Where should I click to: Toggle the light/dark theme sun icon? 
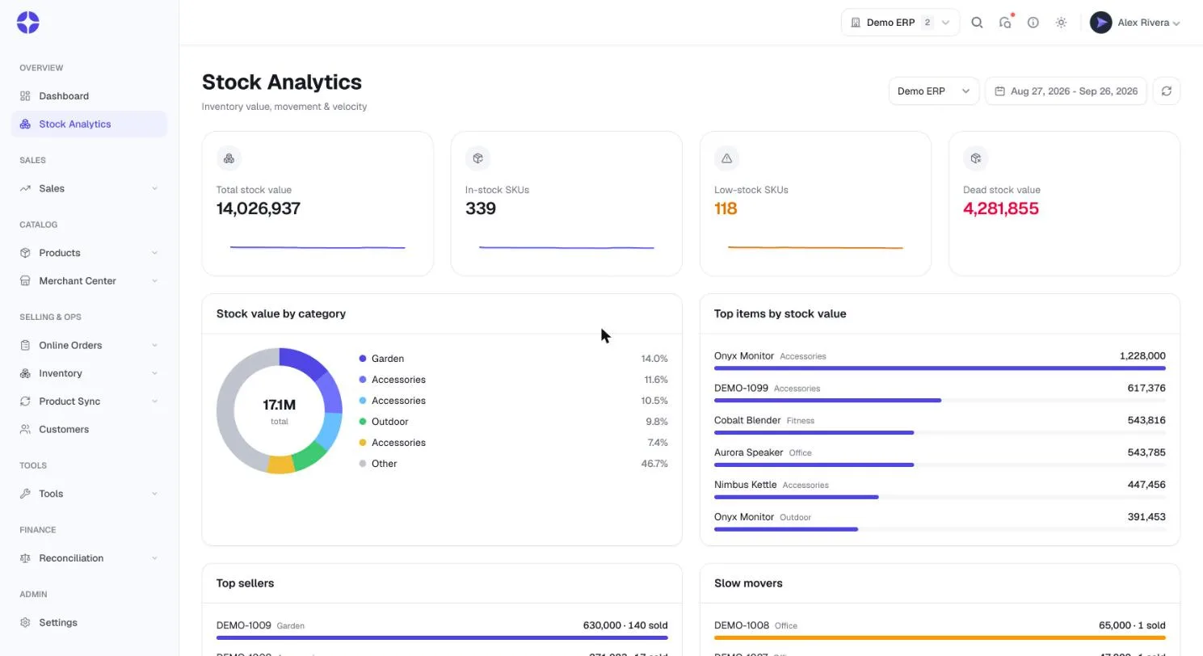tap(1062, 23)
